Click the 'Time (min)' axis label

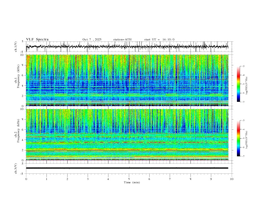[x=132, y=182]
